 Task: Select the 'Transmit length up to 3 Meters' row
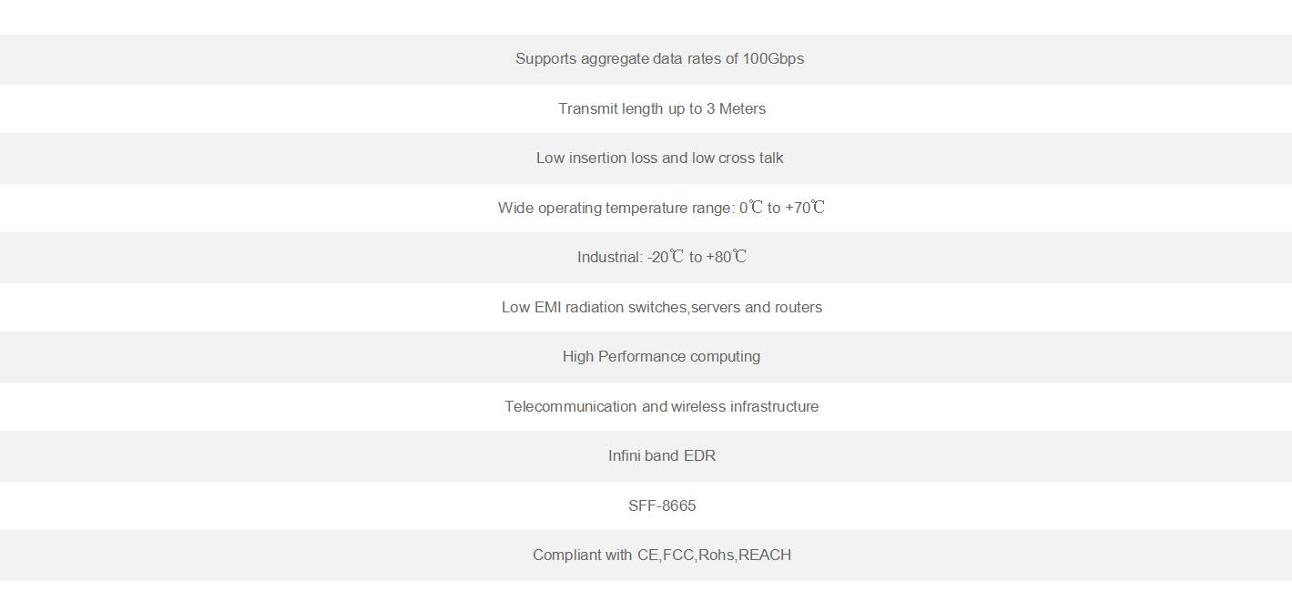(662, 109)
